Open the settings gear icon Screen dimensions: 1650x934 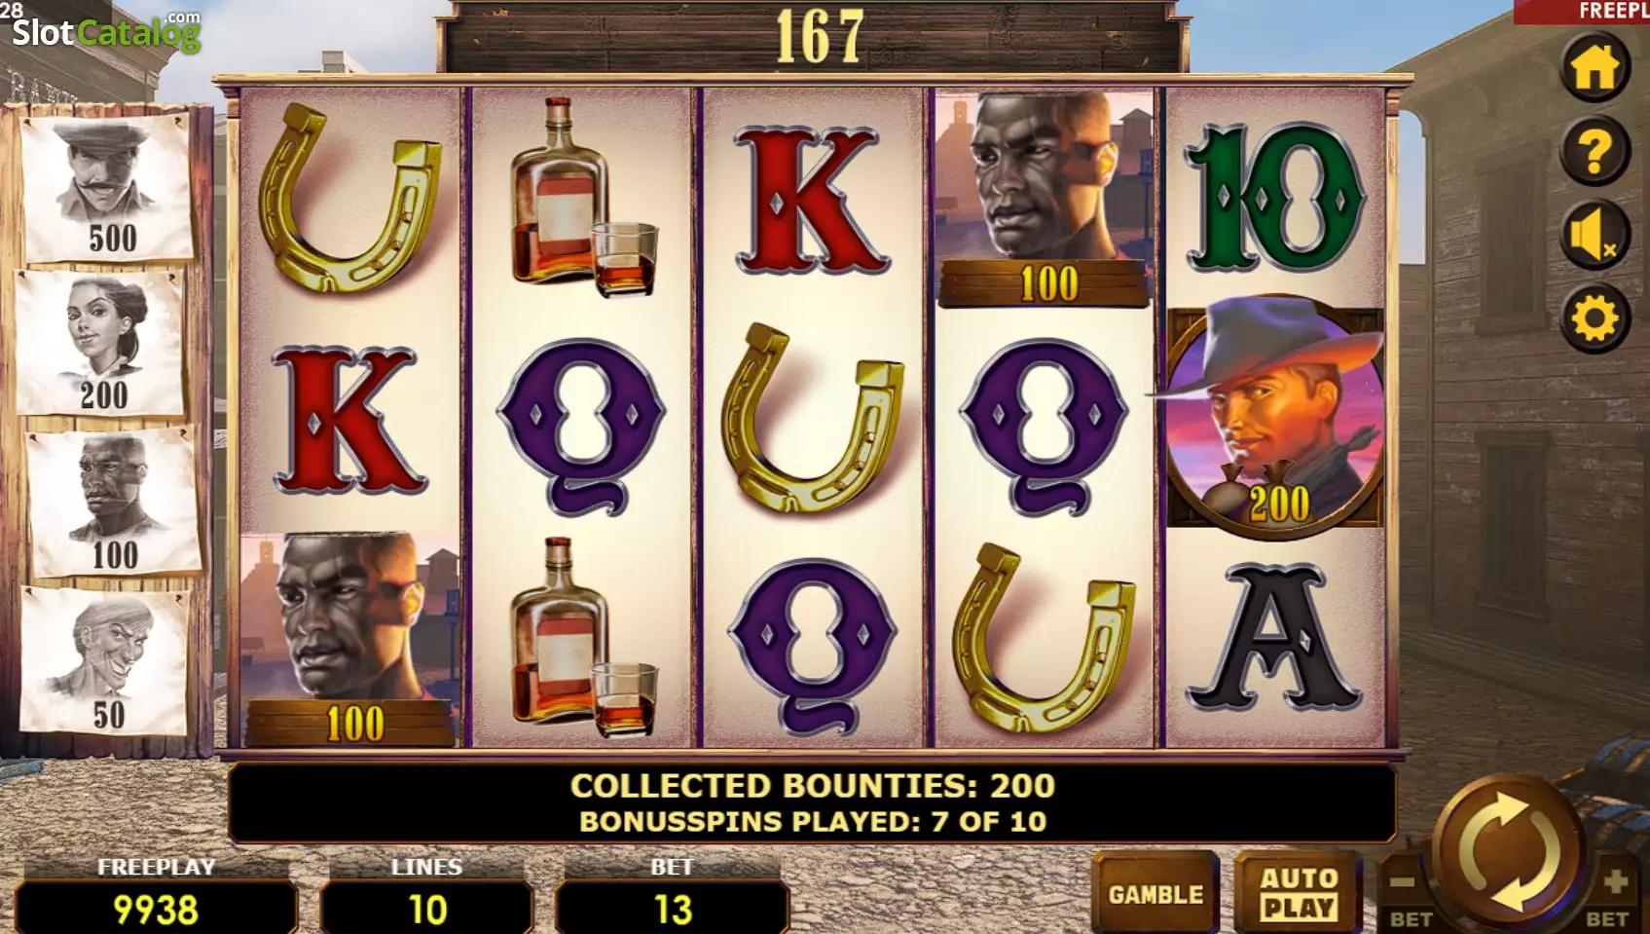(1595, 319)
